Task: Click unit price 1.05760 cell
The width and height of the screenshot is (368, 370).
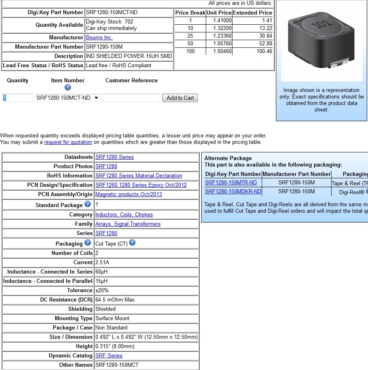Action: click(219, 43)
